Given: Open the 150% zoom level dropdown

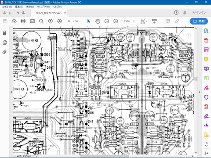Looking at the screenshot, I should point(129,21).
